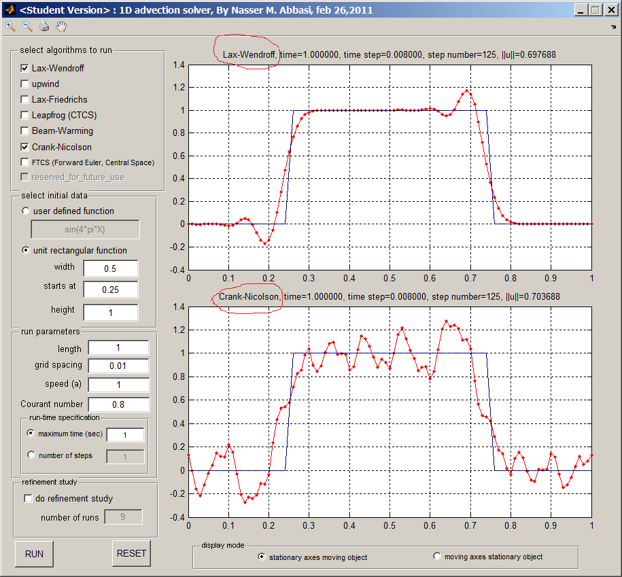This screenshot has width=622, height=577.
Task: Uncheck the Lax-Wendroff algorithm
Action: pyautogui.click(x=25, y=69)
